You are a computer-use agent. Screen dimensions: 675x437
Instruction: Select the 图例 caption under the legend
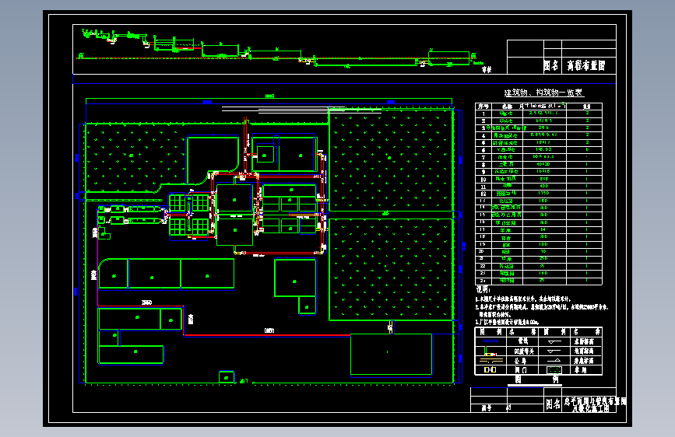(537, 379)
